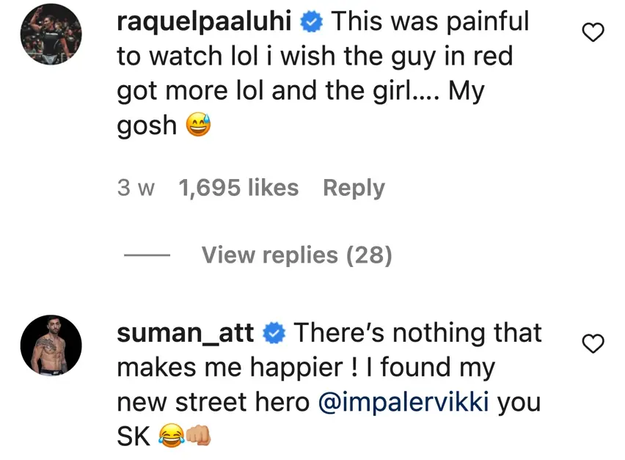Click the 3 w timestamp
This screenshot has width=625, height=460.
click(136, 188)
